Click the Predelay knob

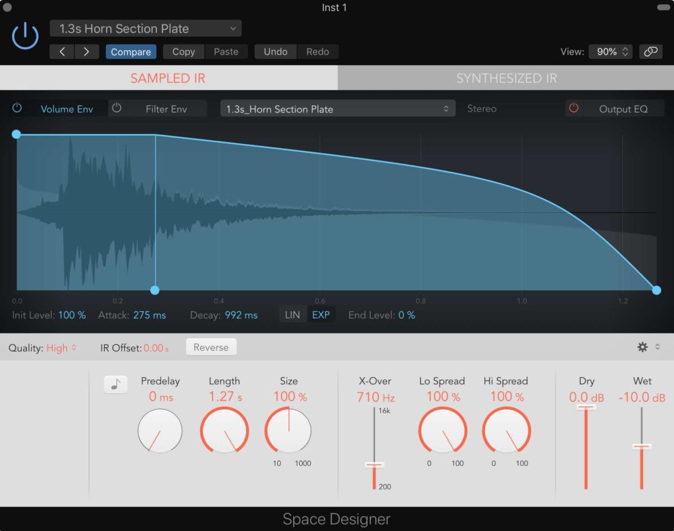pyautogui.click(x=159, y=431)
